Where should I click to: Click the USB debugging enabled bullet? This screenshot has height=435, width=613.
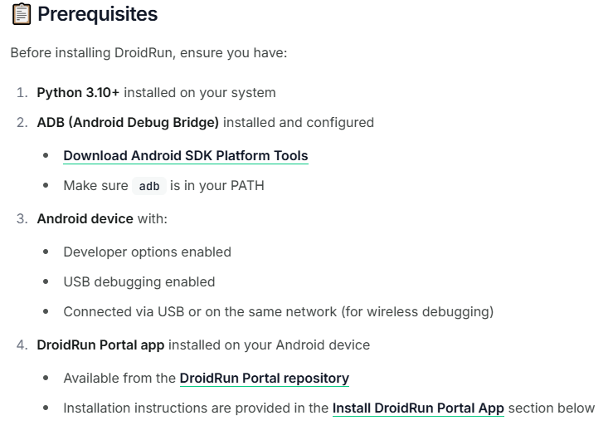(139, 281)
